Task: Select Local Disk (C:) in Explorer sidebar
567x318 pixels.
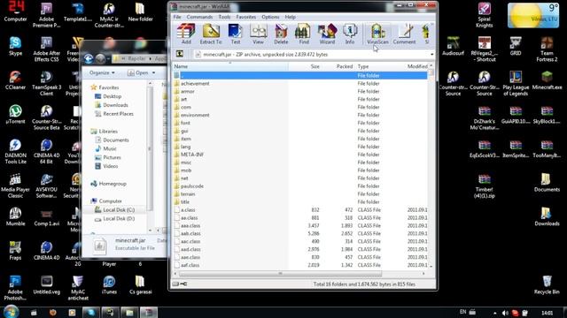Action: tap(114, 210)
